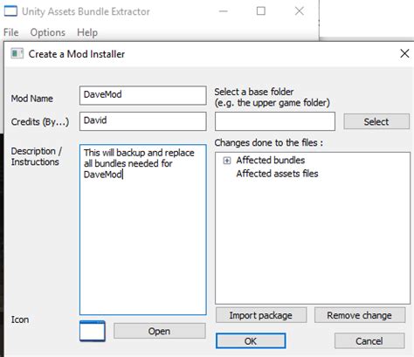Viewport: 414px width, 357px height.
Task: Click the Create a Mod Installer dialog icon
Action: click(17, 54)
